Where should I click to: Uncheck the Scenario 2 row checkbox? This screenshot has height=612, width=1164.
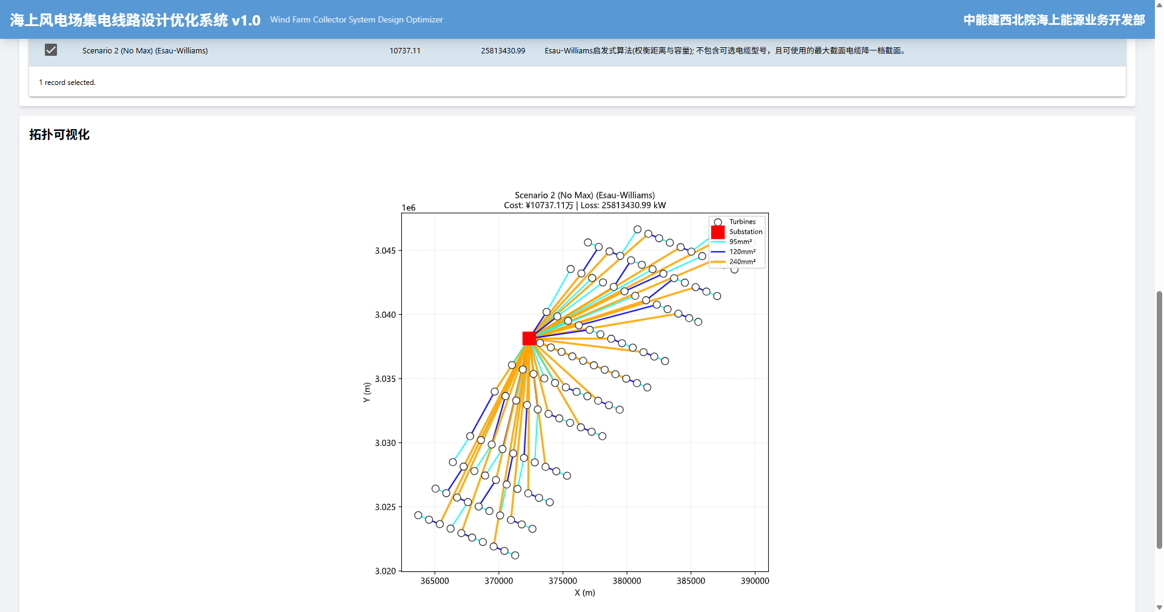(x=51, y=50)
